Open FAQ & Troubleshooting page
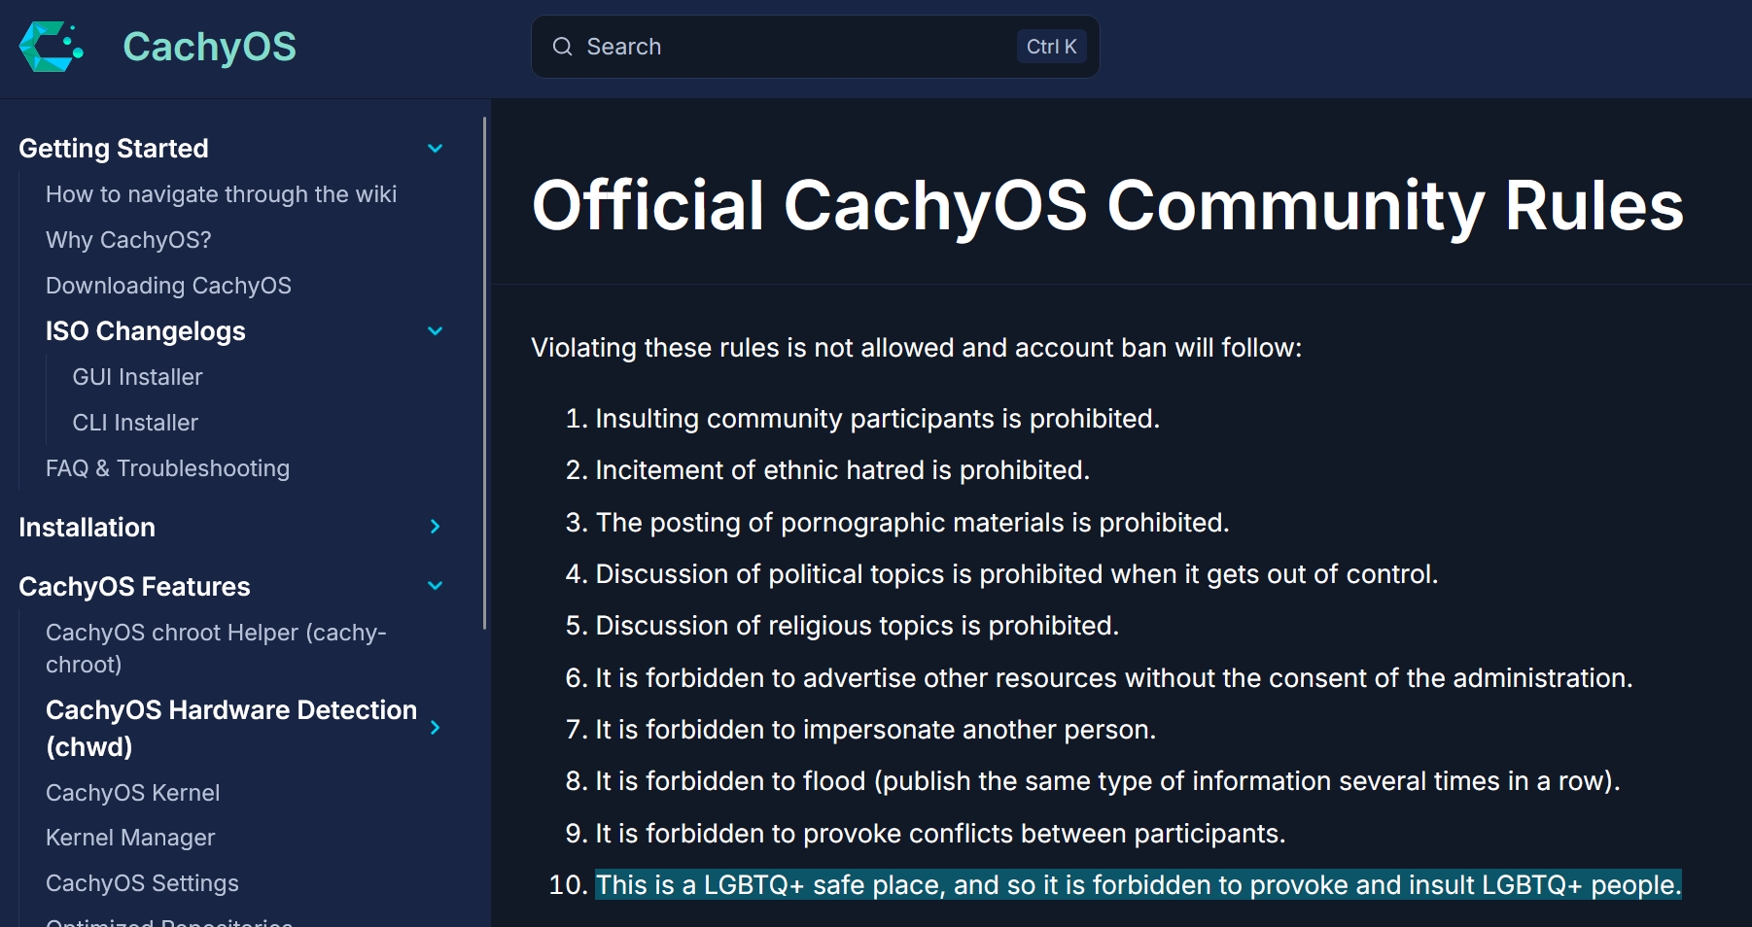The image size is (1752, 927). (167, 468)
